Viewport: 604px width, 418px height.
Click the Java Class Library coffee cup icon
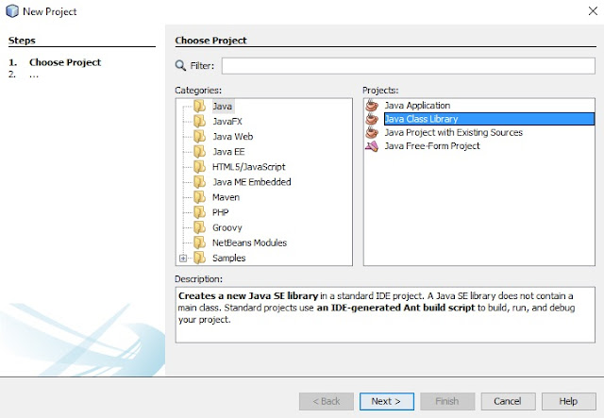[372, 119]
